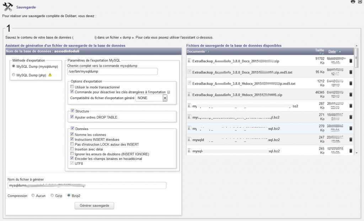
Task: Delete the 271 Ko sql.bz2 dump
Action: pyautogui.click(x=351, y=117)
